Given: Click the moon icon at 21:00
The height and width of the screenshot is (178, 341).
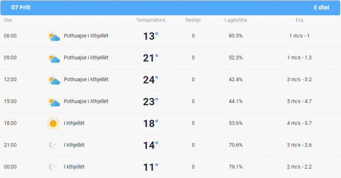Looking at the screenshot, I should [x=53, y=145].
